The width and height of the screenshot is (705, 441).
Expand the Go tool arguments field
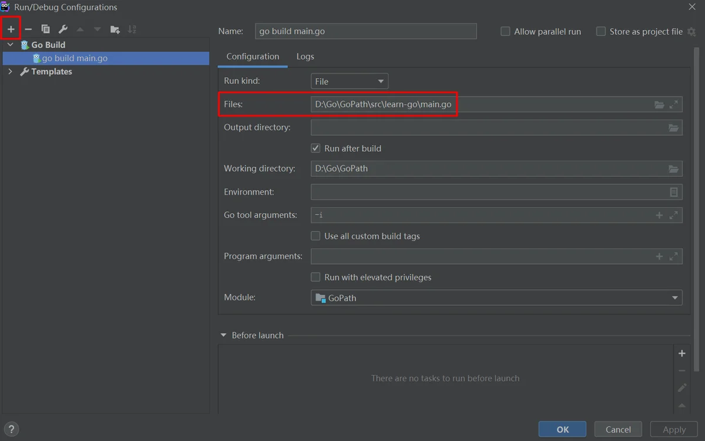pyautogui.click(x=673, y=215)
